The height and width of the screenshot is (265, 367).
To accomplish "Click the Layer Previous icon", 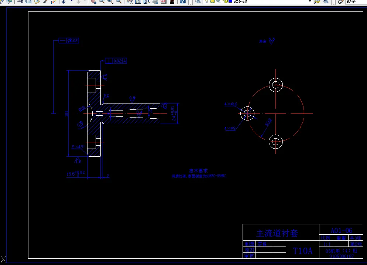I will pos(326,1).
